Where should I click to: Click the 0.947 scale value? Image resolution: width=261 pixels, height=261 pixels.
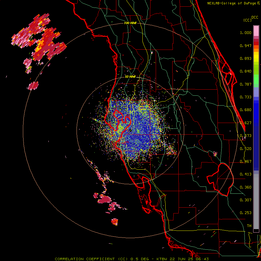pos(246,46)
